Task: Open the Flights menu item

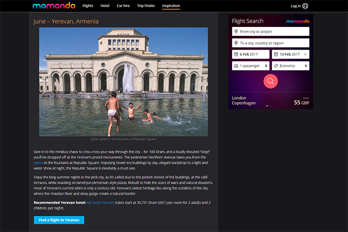Action: pos(88,6)
